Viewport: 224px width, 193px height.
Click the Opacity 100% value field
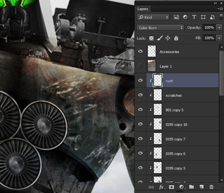coord(209,28)
